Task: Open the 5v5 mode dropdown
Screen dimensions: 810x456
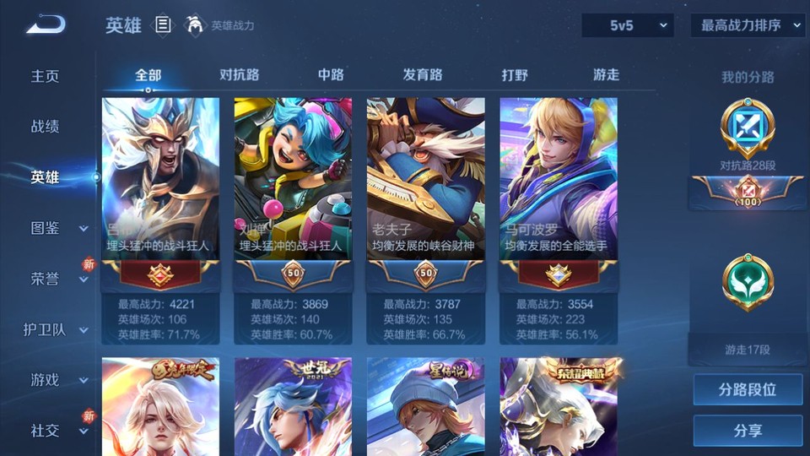Action: click(628, 25)
